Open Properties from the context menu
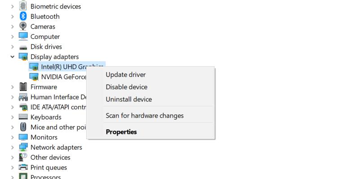This screenshot has height=179, width=337. 121,132
